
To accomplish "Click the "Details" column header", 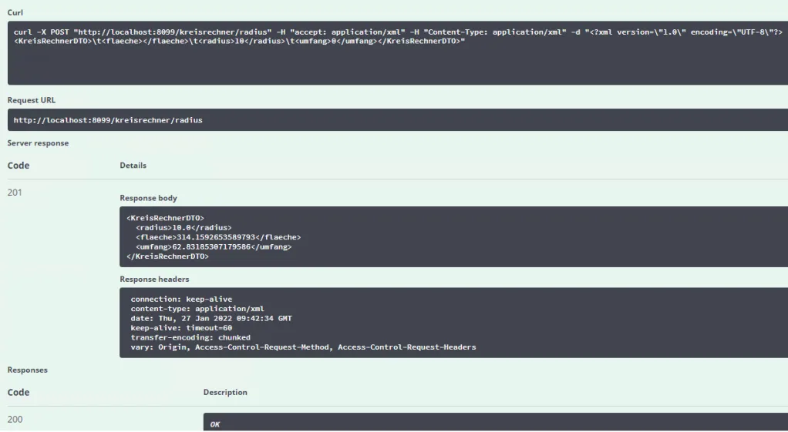I will (x=133, y=165).
